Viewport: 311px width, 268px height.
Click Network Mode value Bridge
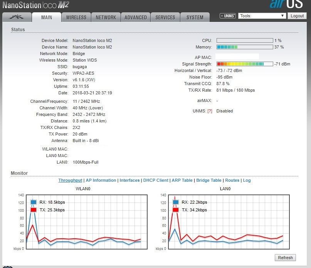coord(79,54)
